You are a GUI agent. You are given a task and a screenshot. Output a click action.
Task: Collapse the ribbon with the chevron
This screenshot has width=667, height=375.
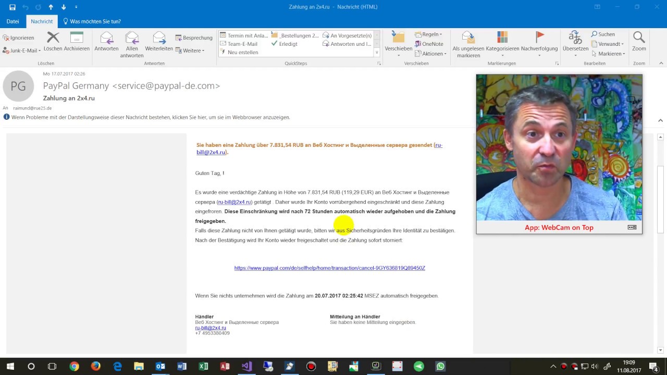pos(662,63)
